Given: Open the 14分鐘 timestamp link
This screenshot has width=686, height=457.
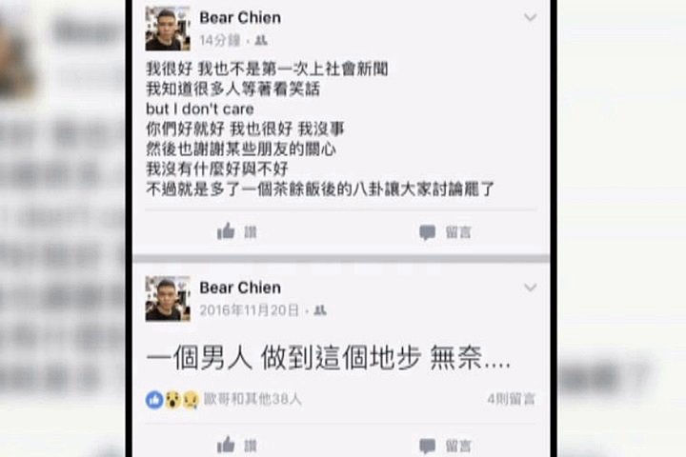Looking at the screenshot, I should (x=220, y=41).
